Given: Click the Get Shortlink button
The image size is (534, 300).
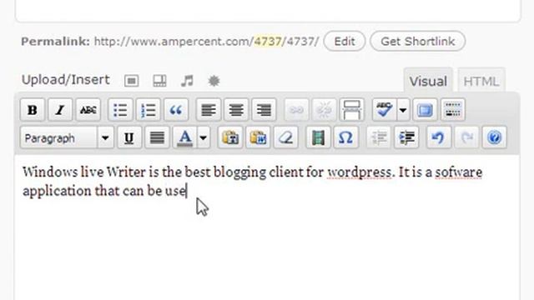Looking at the screenshot, I should point(417,41).
